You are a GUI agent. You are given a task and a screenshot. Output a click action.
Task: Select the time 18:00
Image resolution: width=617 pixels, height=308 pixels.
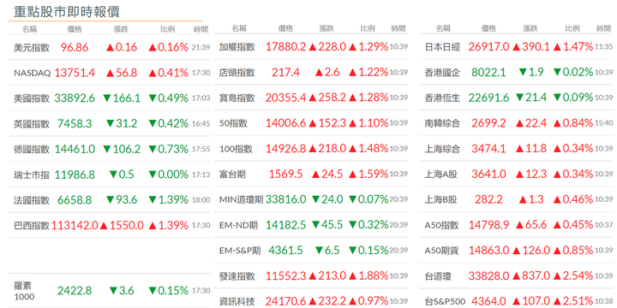(201, 200)
